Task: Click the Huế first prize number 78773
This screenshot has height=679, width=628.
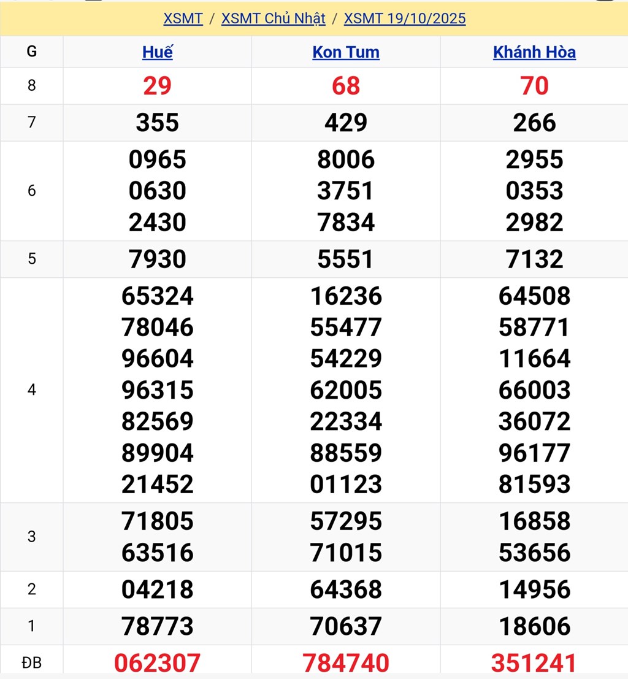Action: click(x=158, y=626)
